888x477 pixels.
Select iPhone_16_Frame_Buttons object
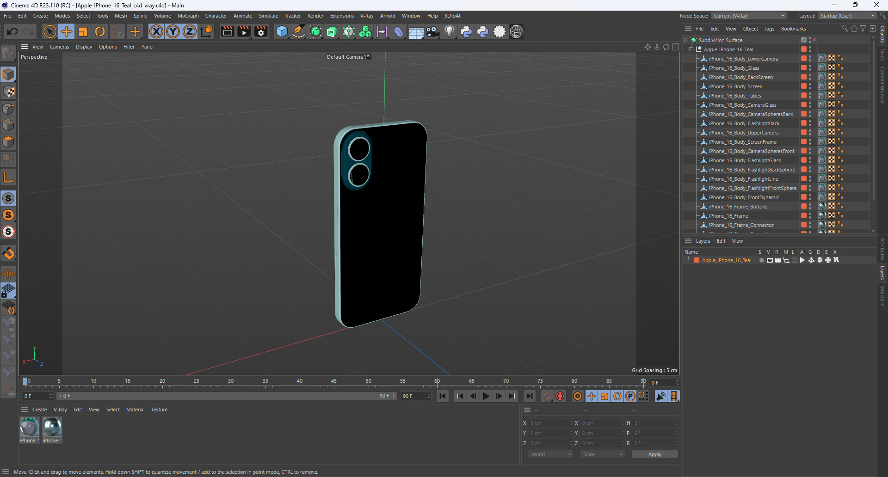tap(738, 207)
